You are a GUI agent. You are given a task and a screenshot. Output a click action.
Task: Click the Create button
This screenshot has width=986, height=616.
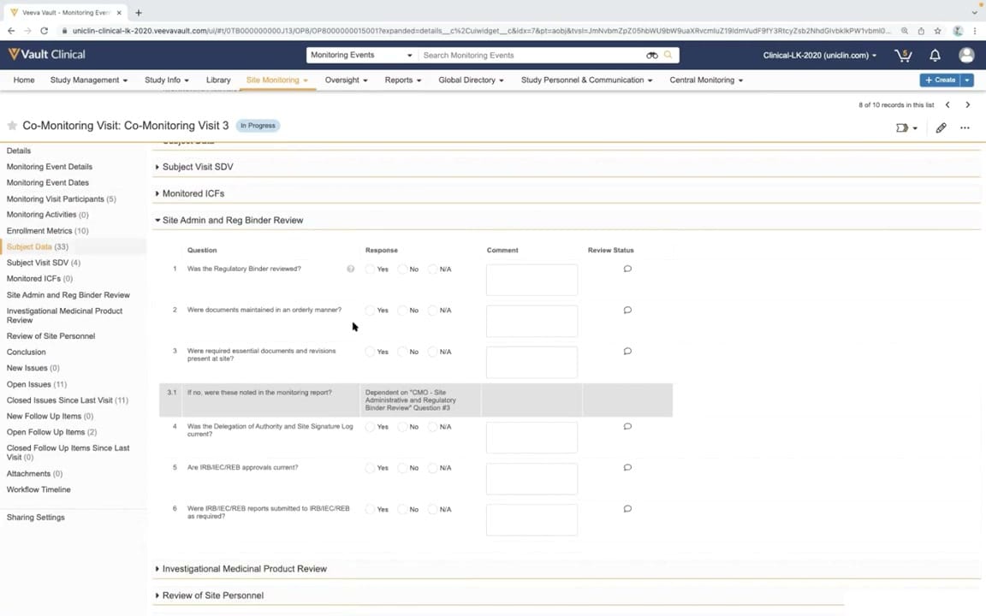tap(940, 80)
